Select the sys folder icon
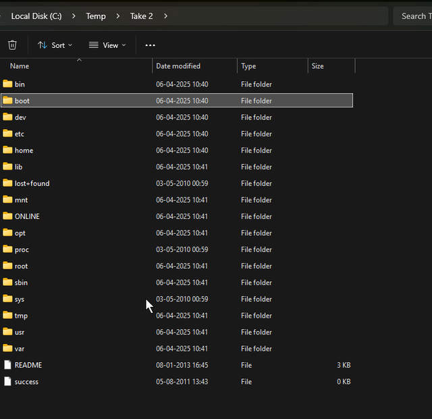 [7, 299]
